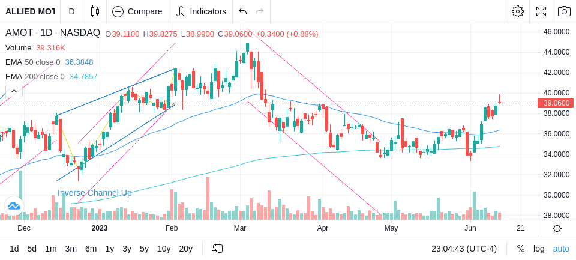The image size is (576, 260).
Task: Click the Mar label on time axis
Action: click(x=240, y=228)
